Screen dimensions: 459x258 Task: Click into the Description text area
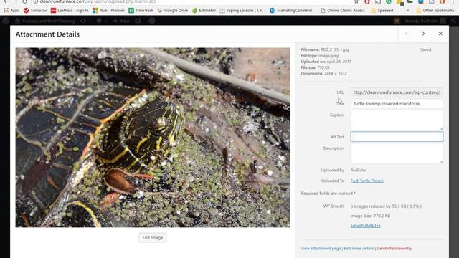coord(397,153)
